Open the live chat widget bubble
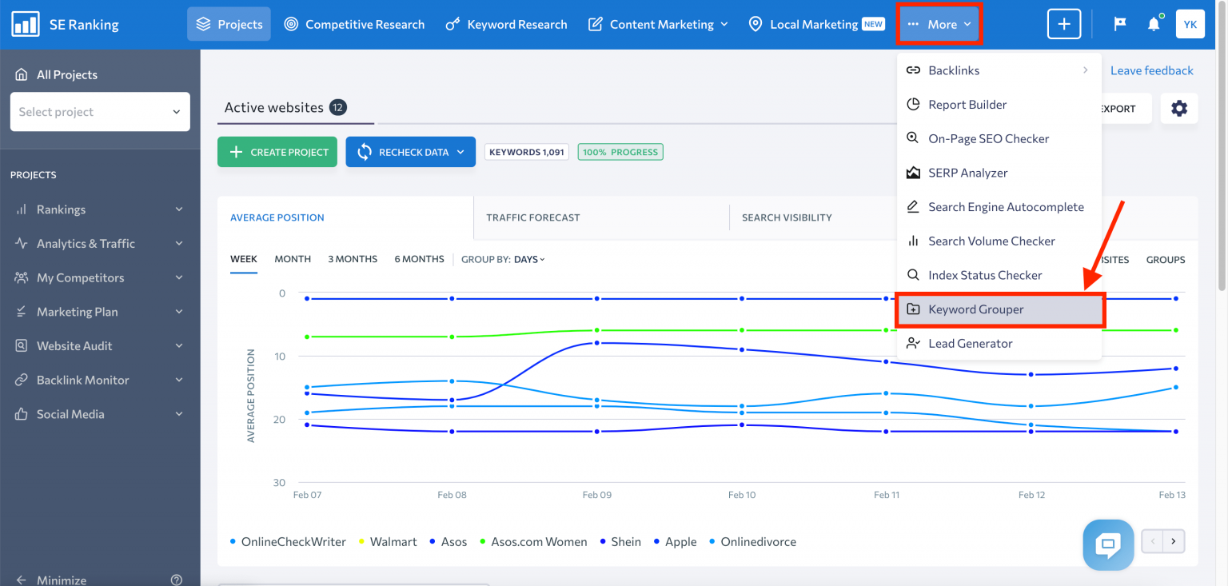Screen dimensions: 1228x586 coord(1108,544)
